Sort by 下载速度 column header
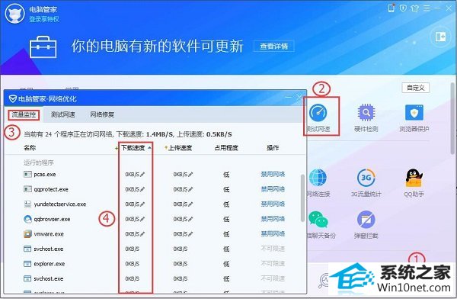Image resolution: width=457 pixels, height=299 pixels. 133,148
